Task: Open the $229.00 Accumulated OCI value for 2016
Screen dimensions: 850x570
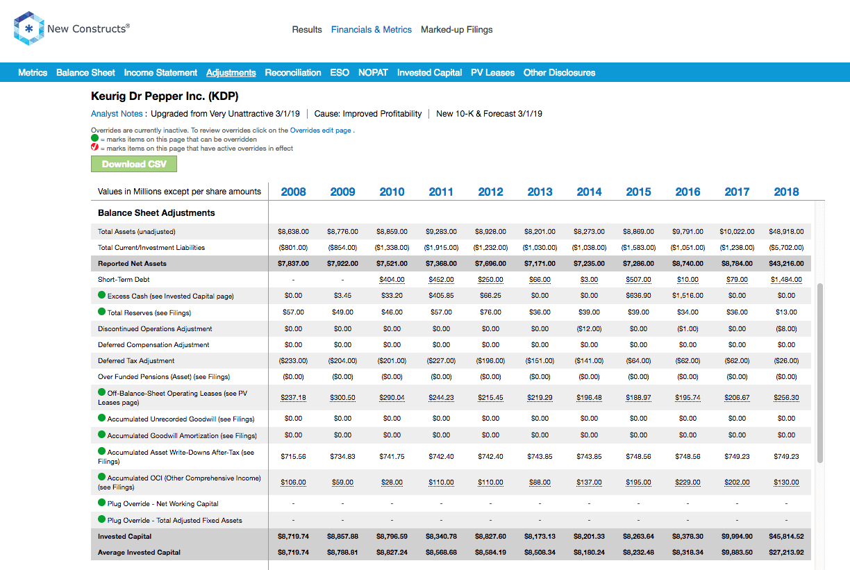Action: point(688,483)
